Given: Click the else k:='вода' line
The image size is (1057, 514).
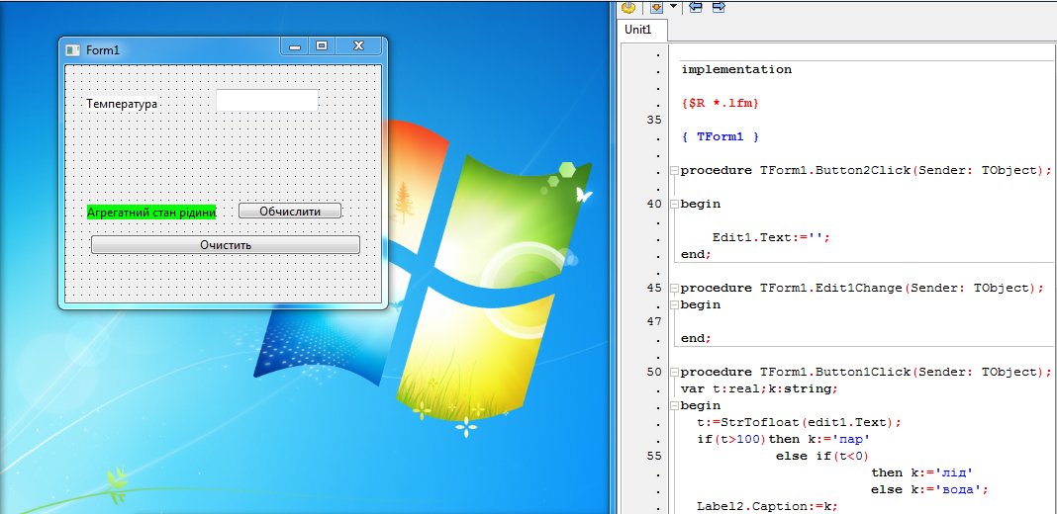Looking at the screenshot, I should click(x=929, y=490).
